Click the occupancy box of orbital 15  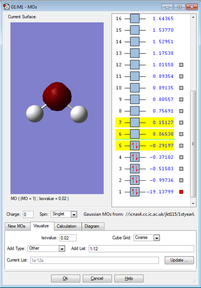click(x=135, y=30)
